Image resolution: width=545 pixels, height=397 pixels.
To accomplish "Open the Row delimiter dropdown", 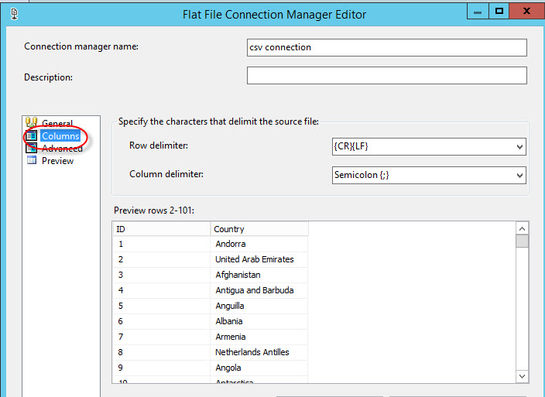I will click(519, 146).
